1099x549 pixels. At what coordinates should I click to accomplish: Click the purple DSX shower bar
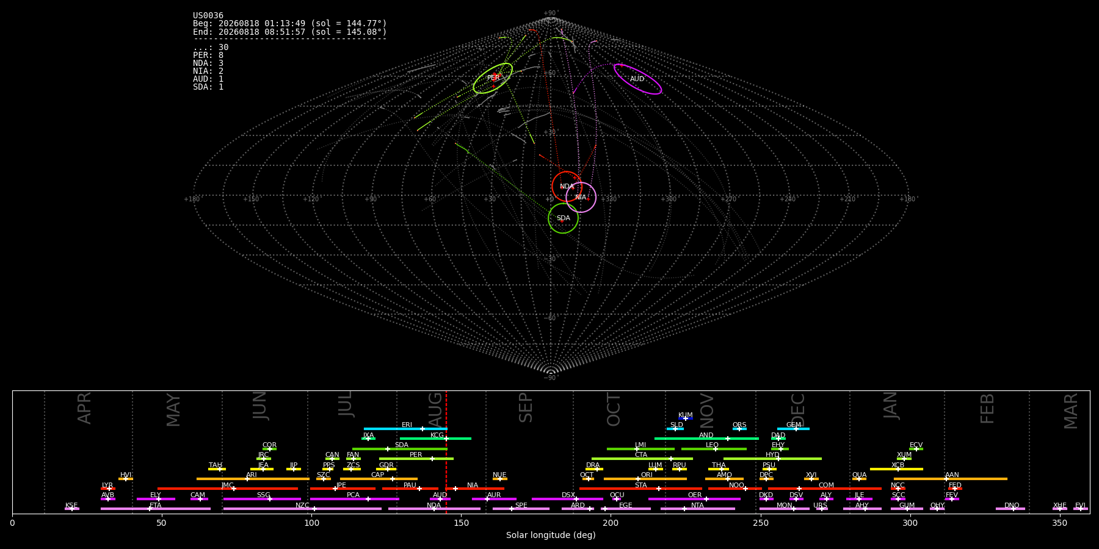567,499
